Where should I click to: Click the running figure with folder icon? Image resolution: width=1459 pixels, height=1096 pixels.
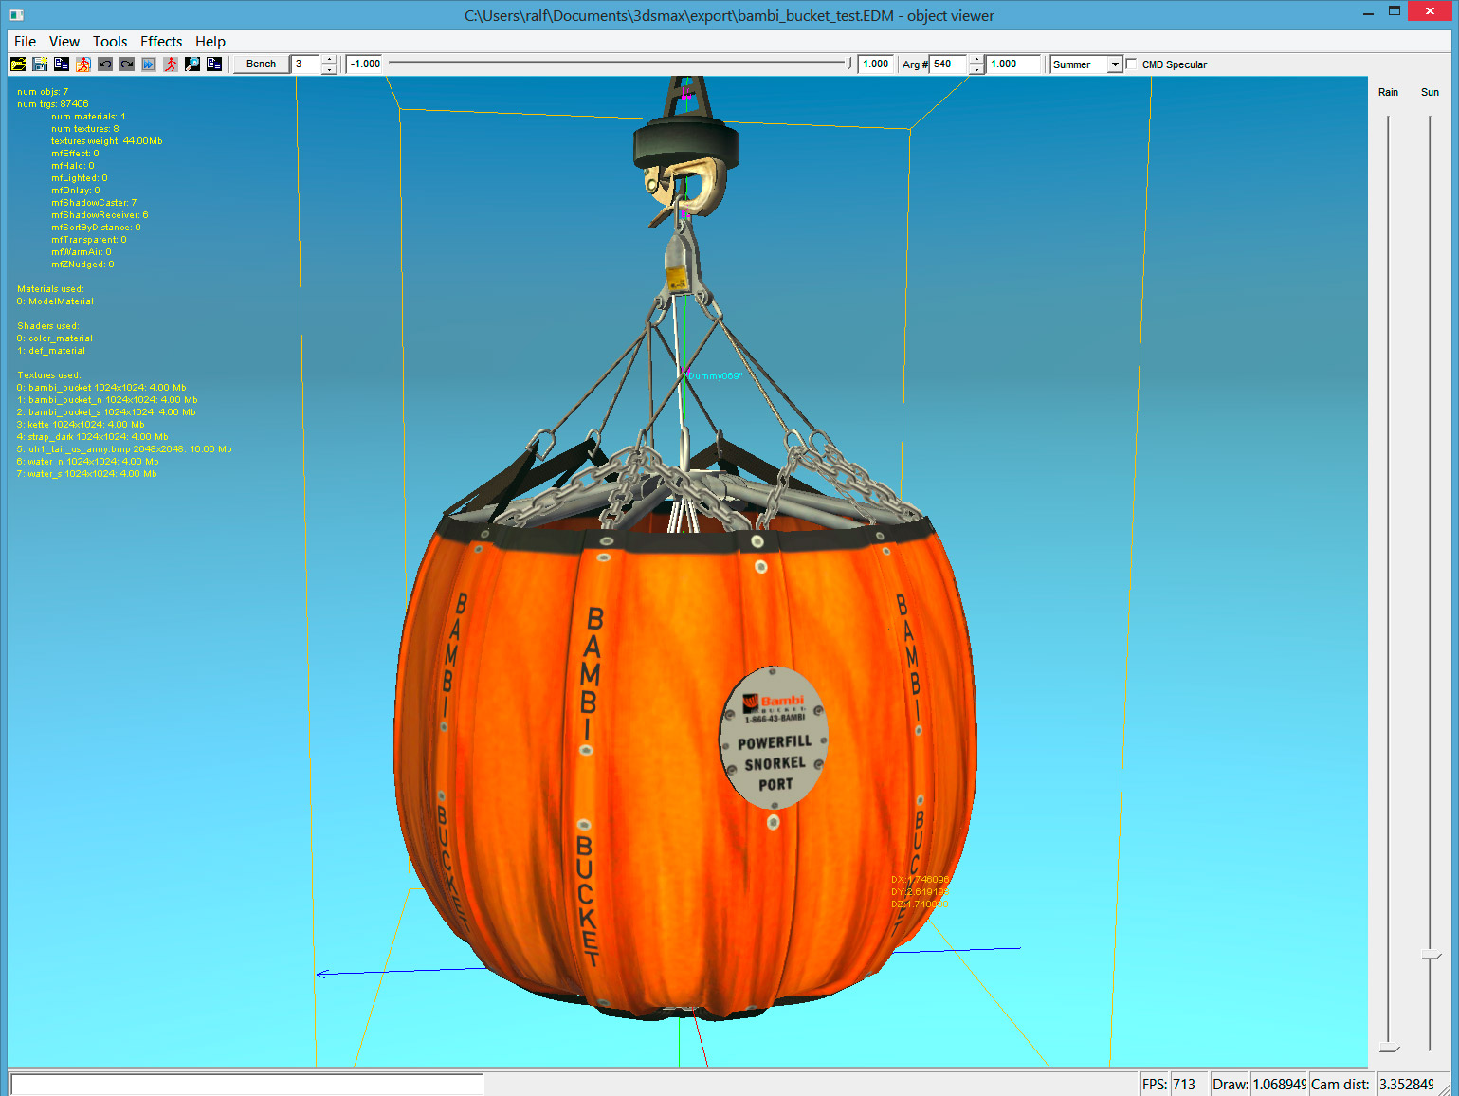pyautogui.click(x=83, y=64)
